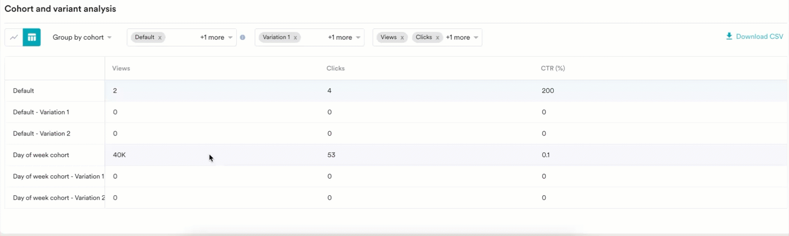789x236 pixels.
Task: Expand the variation selector dropdown arrow
Action: 358,38
